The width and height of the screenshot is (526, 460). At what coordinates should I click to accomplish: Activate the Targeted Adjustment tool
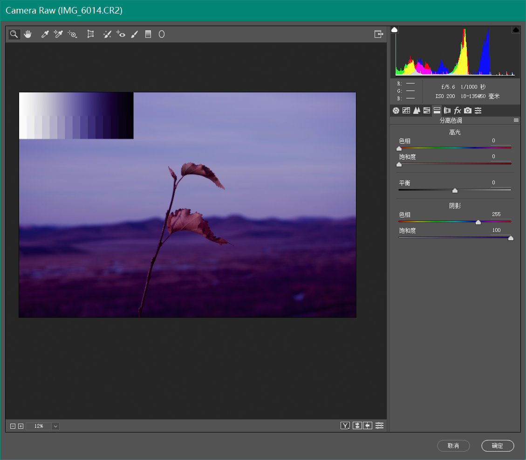pos(73,34)
